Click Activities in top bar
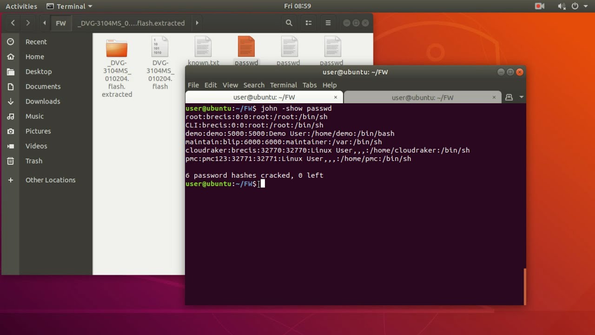This screenshot has height=335, width=595. (x=21, y=6)
